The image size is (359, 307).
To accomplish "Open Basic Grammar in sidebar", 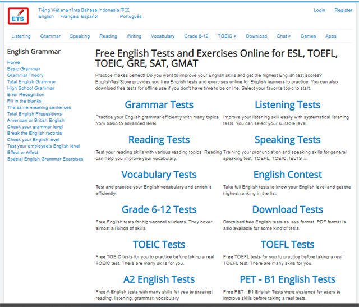I will (x=24, y=68).
